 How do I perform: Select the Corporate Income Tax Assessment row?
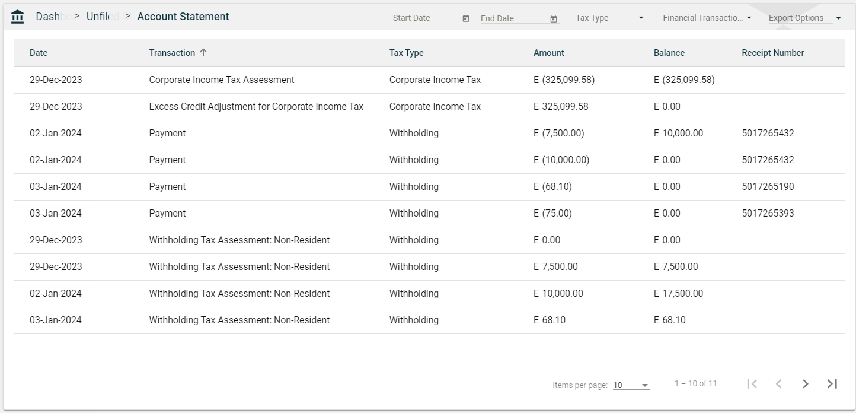tap(222, 80)
